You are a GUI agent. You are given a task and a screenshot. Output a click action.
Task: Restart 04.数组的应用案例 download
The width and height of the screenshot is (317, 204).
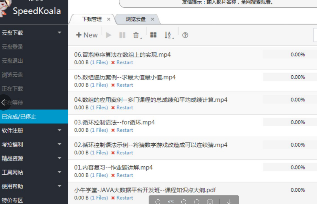coord(125,107)
